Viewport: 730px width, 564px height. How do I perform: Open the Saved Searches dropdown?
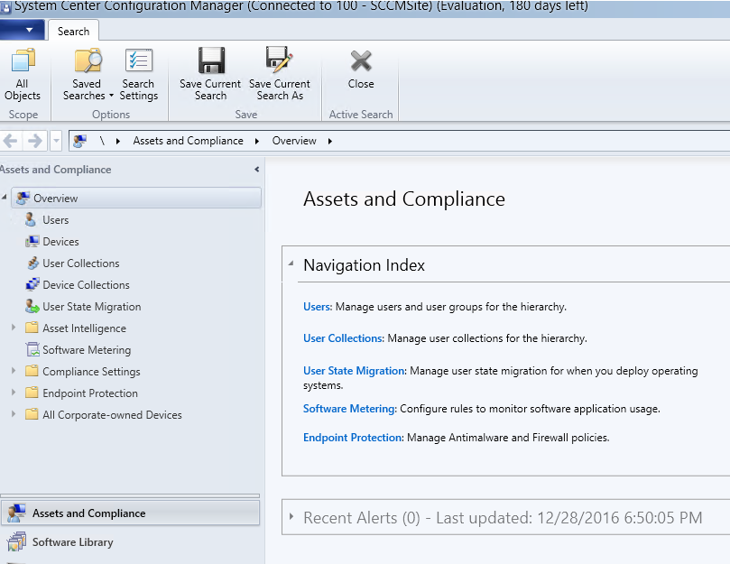(x=88, y=75)
